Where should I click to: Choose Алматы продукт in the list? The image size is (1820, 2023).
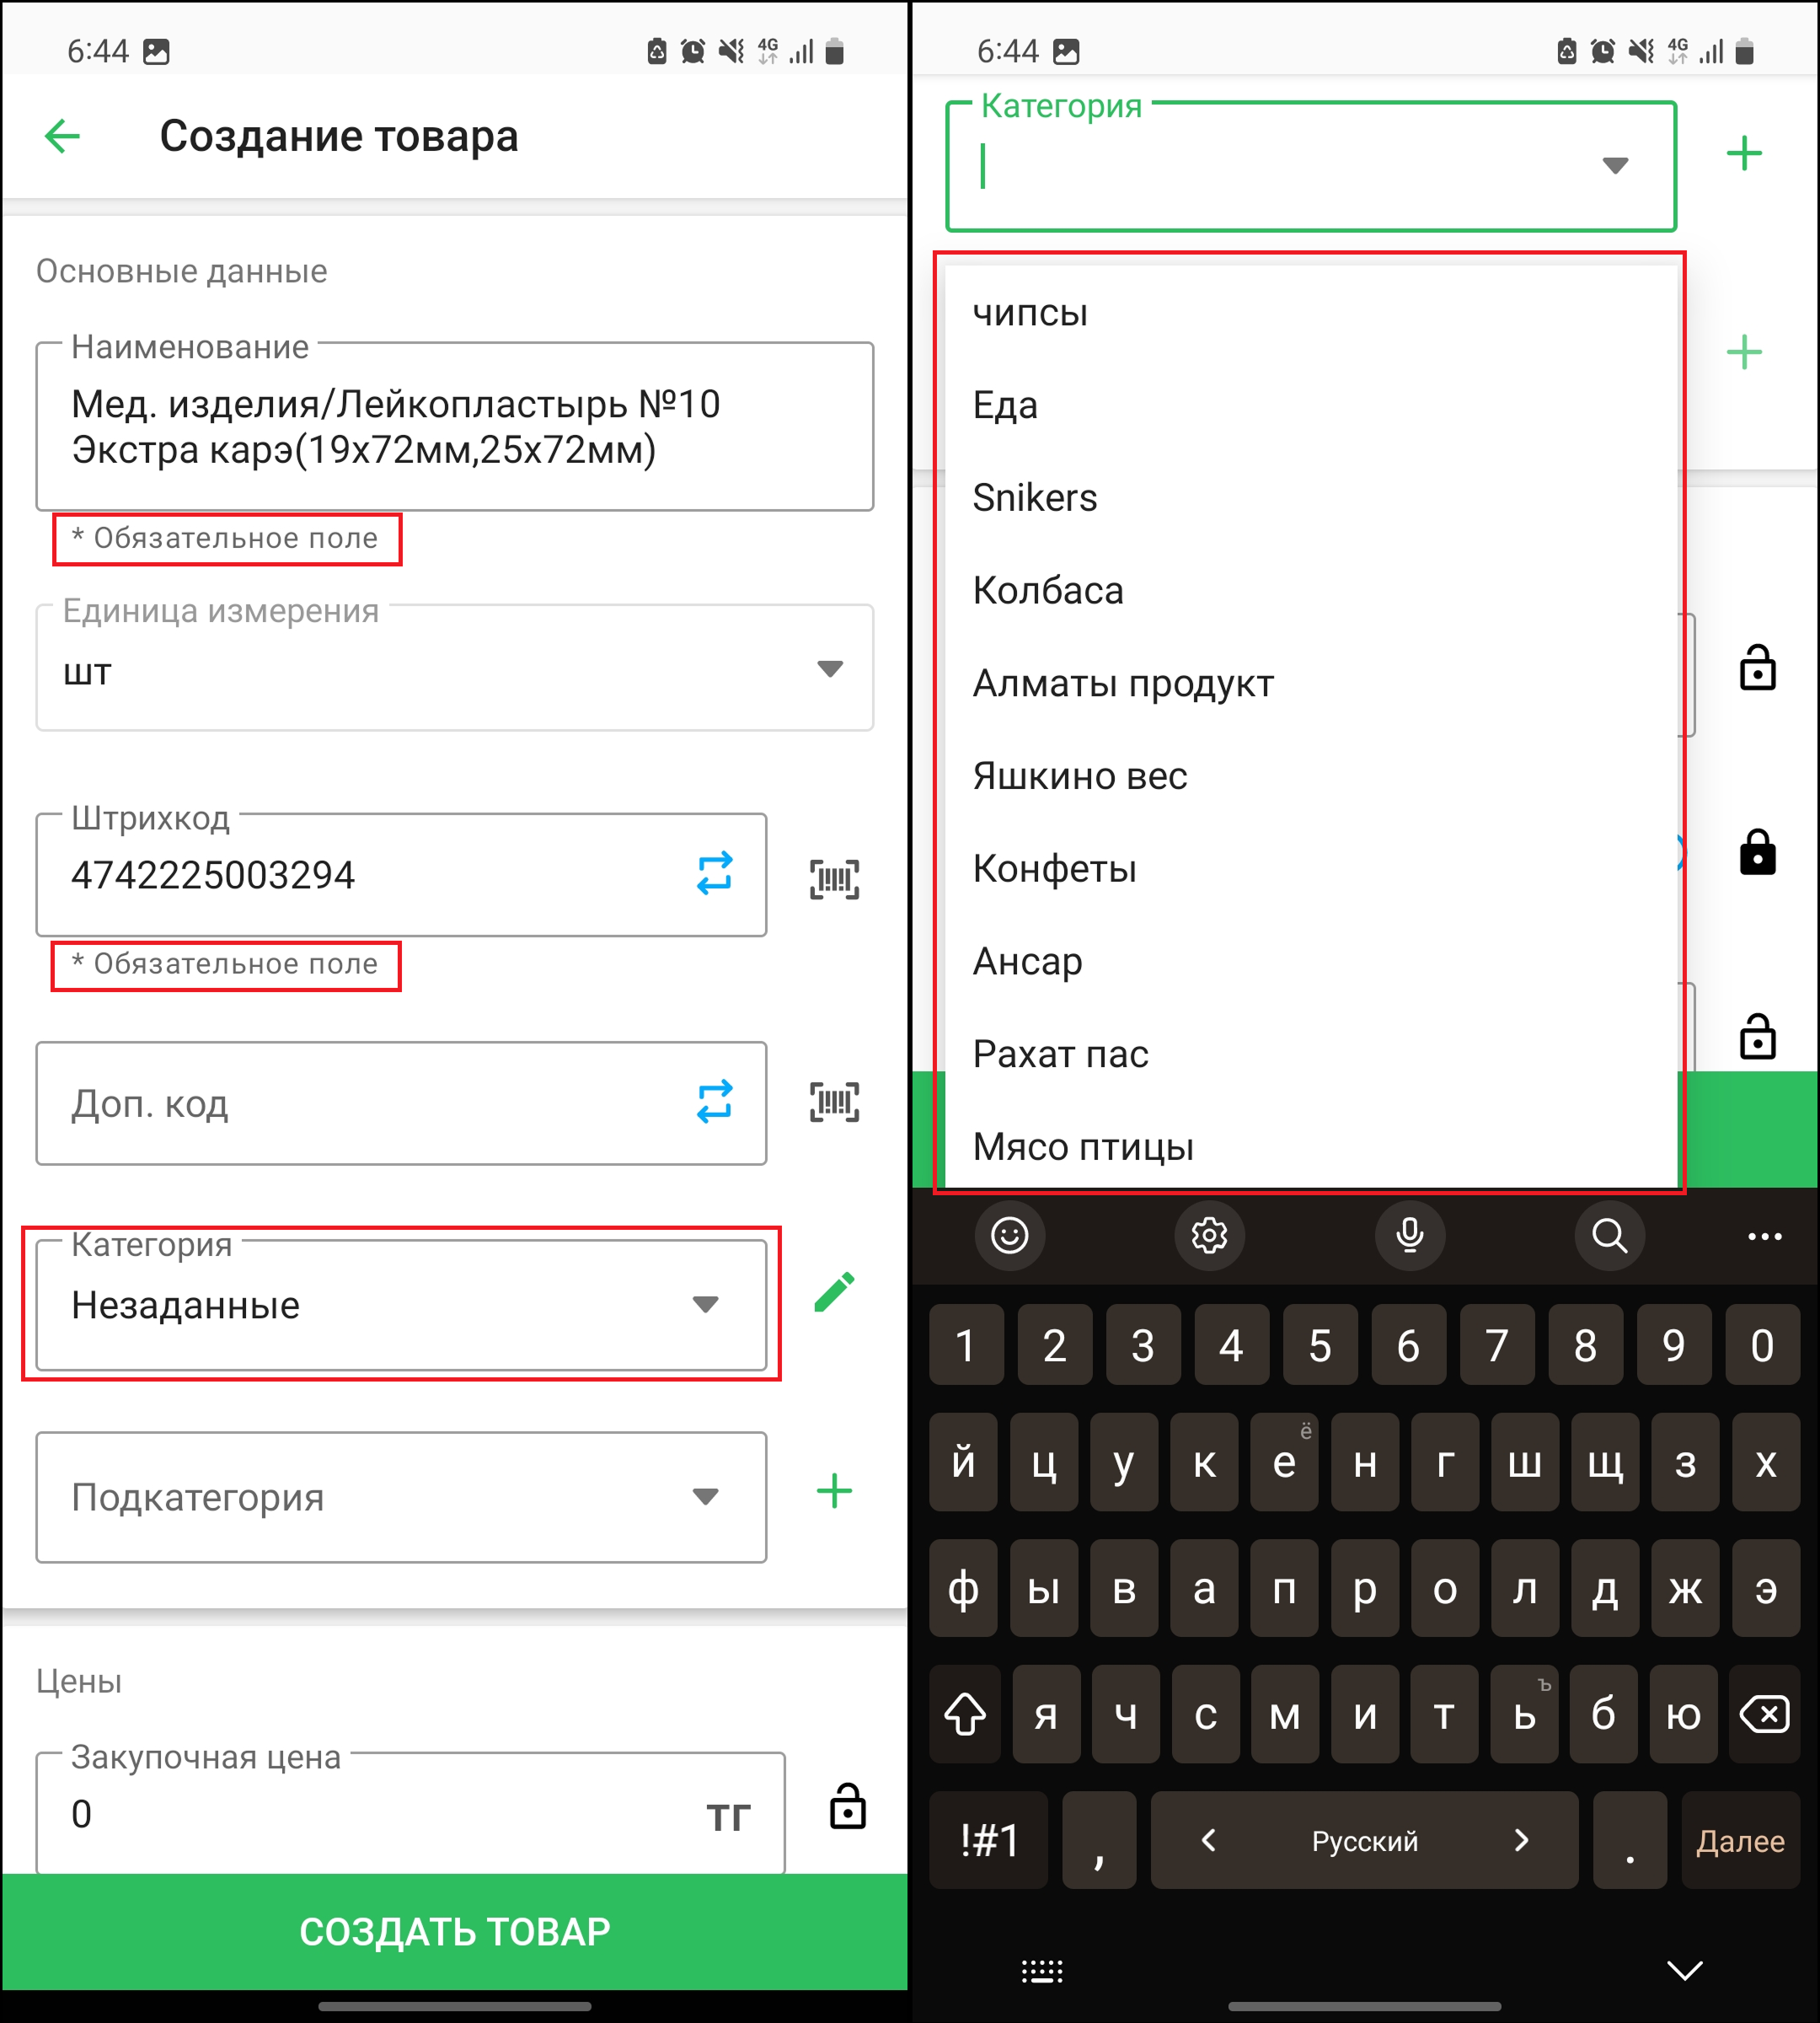(1122, 684)
